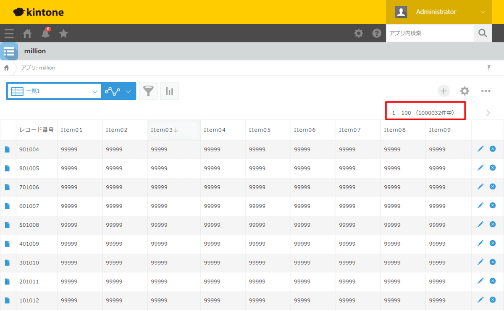504x311 pixels.
Task: Click the Item09 column header
Action: point(448,130)
